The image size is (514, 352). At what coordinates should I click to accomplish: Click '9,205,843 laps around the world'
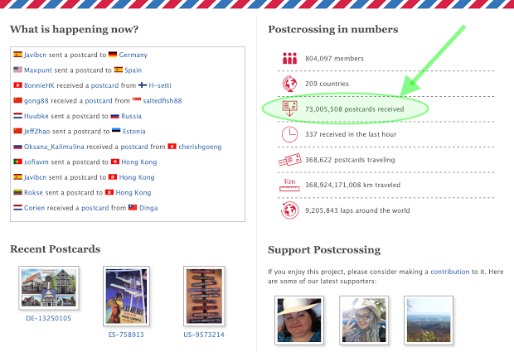[357, 210]
